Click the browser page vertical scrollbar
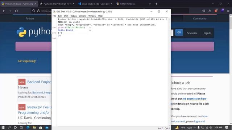232x130 pixels. coord(231,69)
